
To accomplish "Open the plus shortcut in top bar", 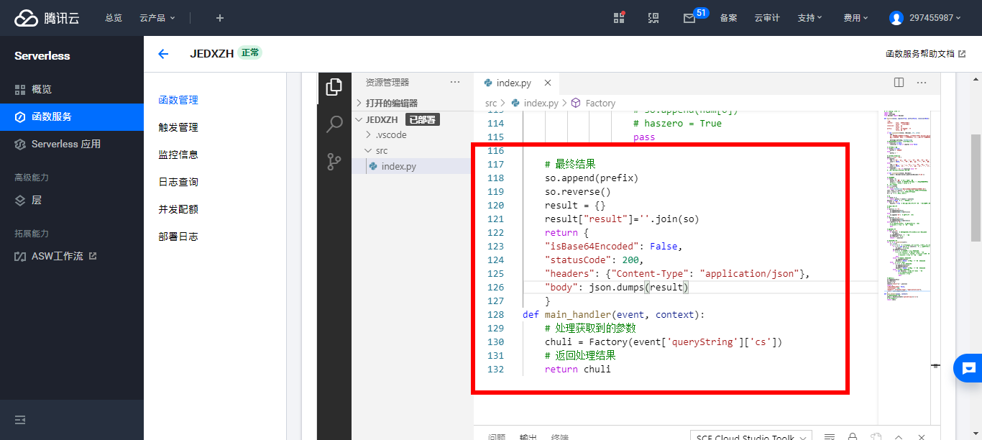I will pos(220,18).
